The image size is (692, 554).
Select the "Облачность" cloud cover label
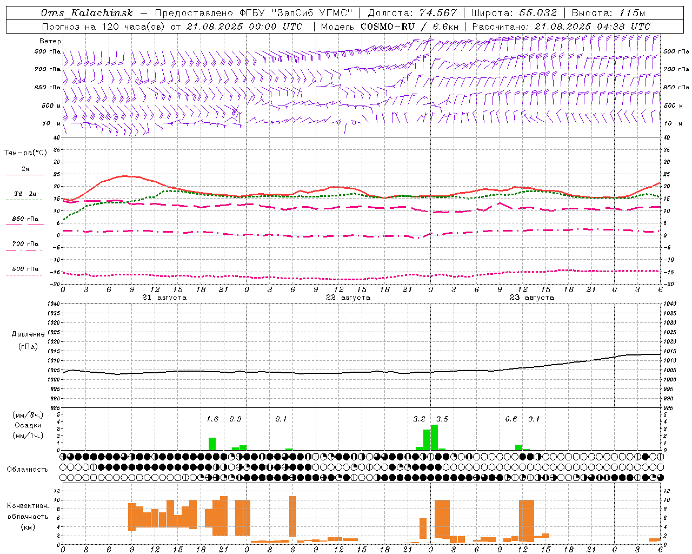tap(28, 470)
